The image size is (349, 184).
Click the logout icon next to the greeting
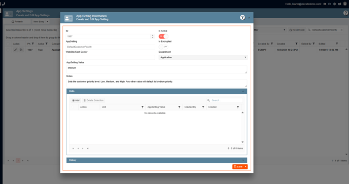pyautogui.click(x=325, y=4)
